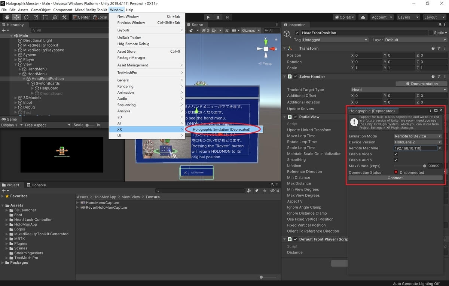This screenshot has height=286, width=449.
Task: Open the Account dropdown
Action: pyautogui.click(x=381, y=17)
